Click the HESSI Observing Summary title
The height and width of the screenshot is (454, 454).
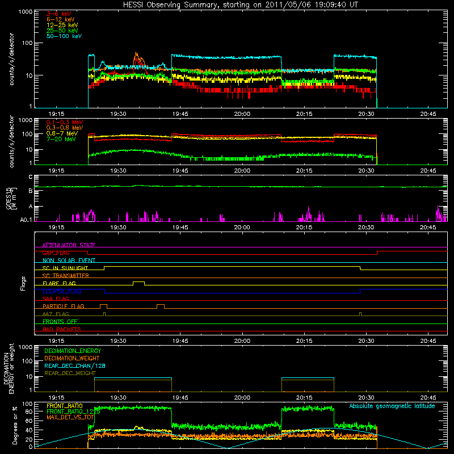click(240, 5)
